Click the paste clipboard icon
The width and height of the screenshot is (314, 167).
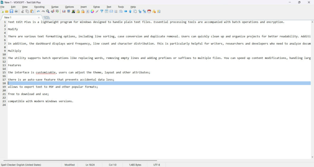click(x=32, y=11)
